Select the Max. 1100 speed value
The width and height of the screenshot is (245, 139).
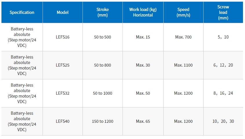coord(183,65)
